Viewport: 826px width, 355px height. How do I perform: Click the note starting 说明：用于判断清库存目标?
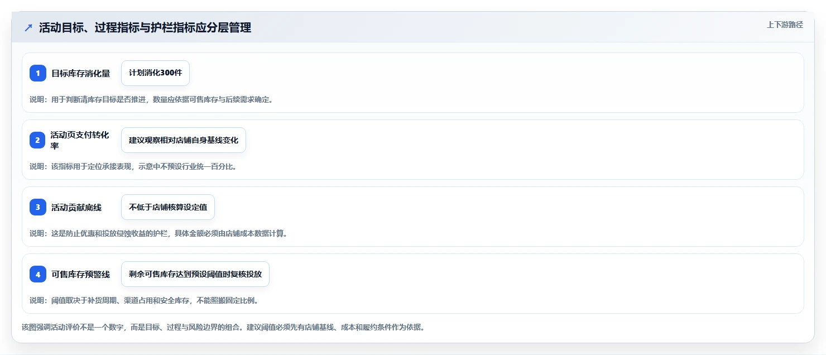pyautogui.click(x=151, y=99)
